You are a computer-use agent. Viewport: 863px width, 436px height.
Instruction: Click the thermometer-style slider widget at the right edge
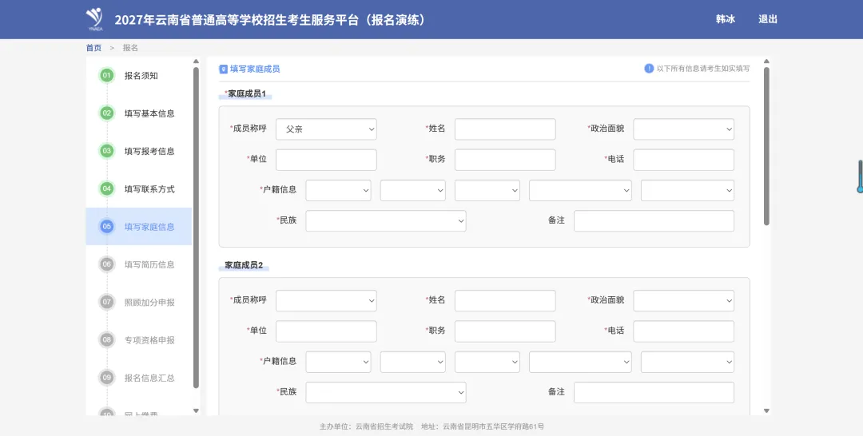pos(860,176)
